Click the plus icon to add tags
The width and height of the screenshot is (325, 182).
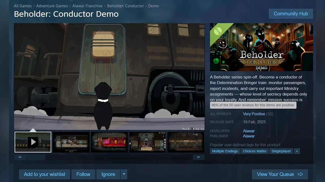pos(297,151)
